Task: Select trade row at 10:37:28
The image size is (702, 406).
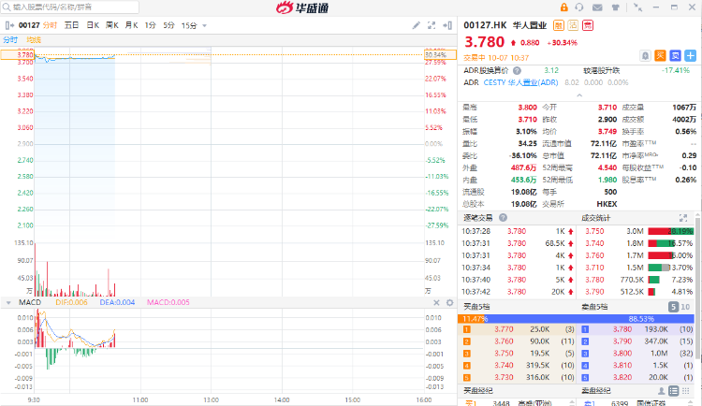Action: click(518, 231)
